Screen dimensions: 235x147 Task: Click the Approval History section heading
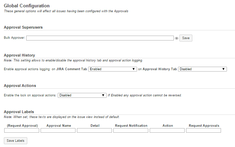pyautogui.click(x=19, y=55)
